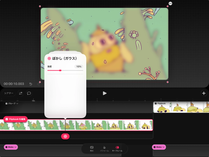Click the blurred preview canvas

click(104, 44)
